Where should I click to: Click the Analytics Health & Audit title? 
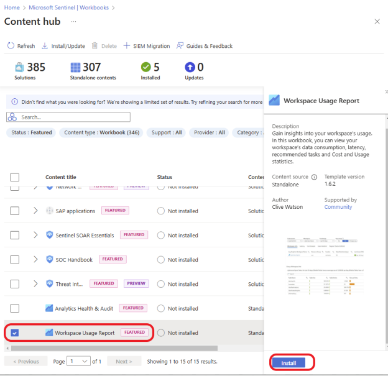click(84, 308)
